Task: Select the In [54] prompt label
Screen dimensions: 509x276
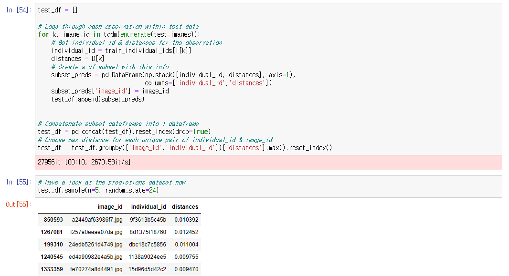Action: pos(19,10)
